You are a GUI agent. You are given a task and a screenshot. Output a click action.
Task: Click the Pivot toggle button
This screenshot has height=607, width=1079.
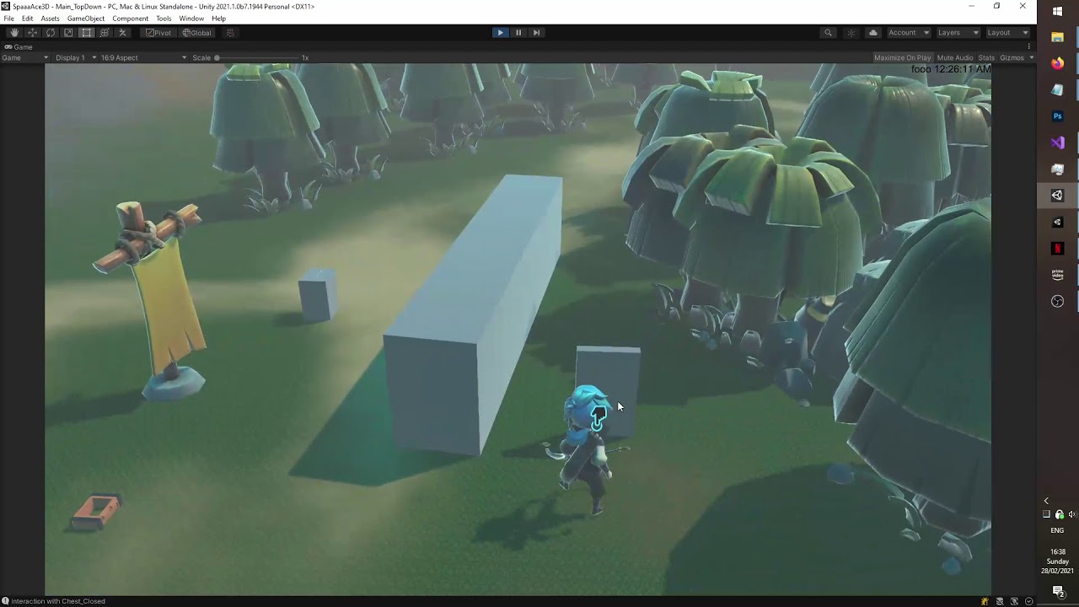pos(158,33)
